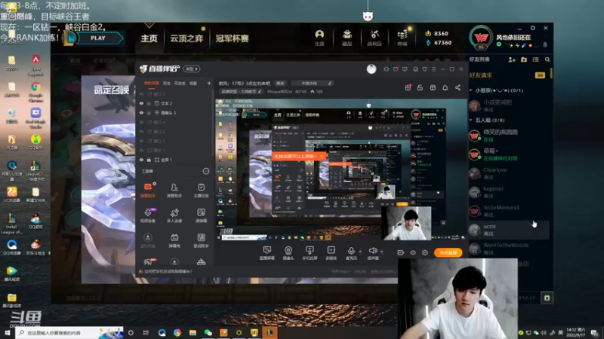Click the League client notification bell
Screen dimensions: 604x339
545,45
